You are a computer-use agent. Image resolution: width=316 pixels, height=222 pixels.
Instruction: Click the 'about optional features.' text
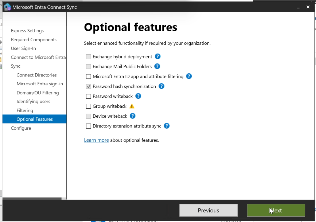pyautogui.click(x=134, y=140)
